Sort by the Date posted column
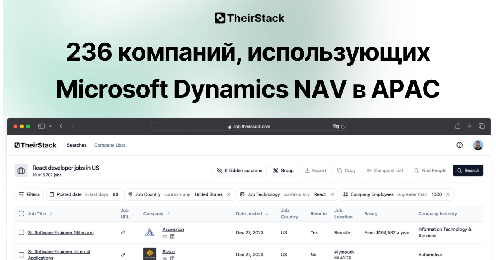This screenshot has width=496, height=260. tap(253, 214)
